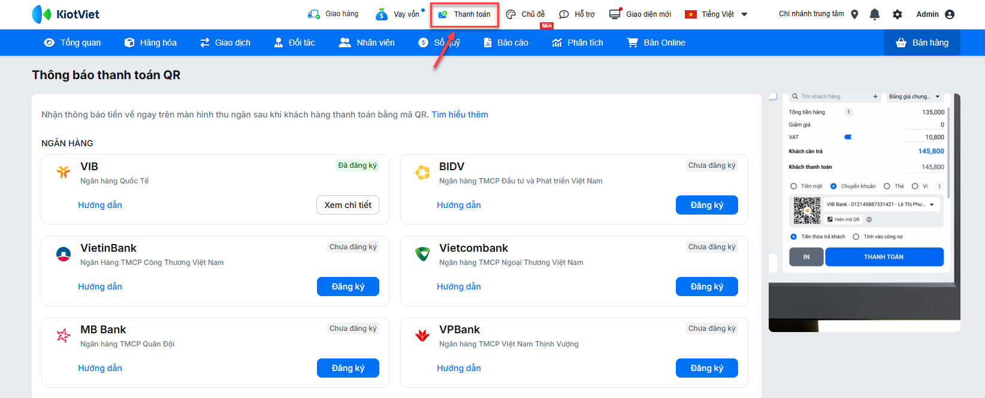Open Tổng quan menu

point(72,43)
